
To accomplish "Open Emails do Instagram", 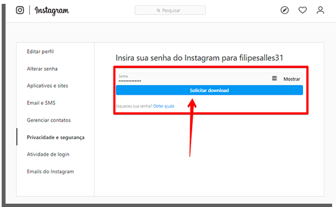I will [50, 171].
